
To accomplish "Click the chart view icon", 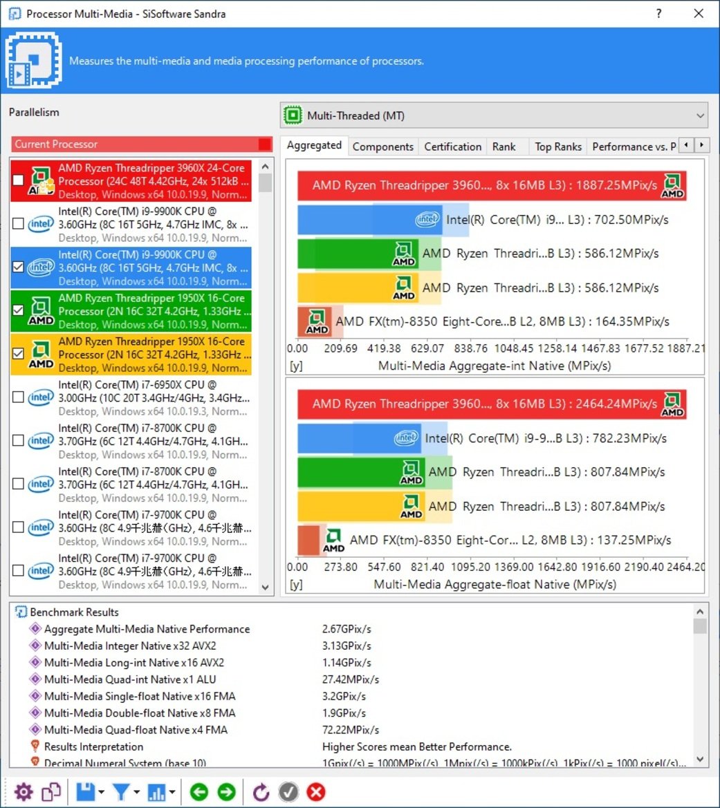I will 156,792.
